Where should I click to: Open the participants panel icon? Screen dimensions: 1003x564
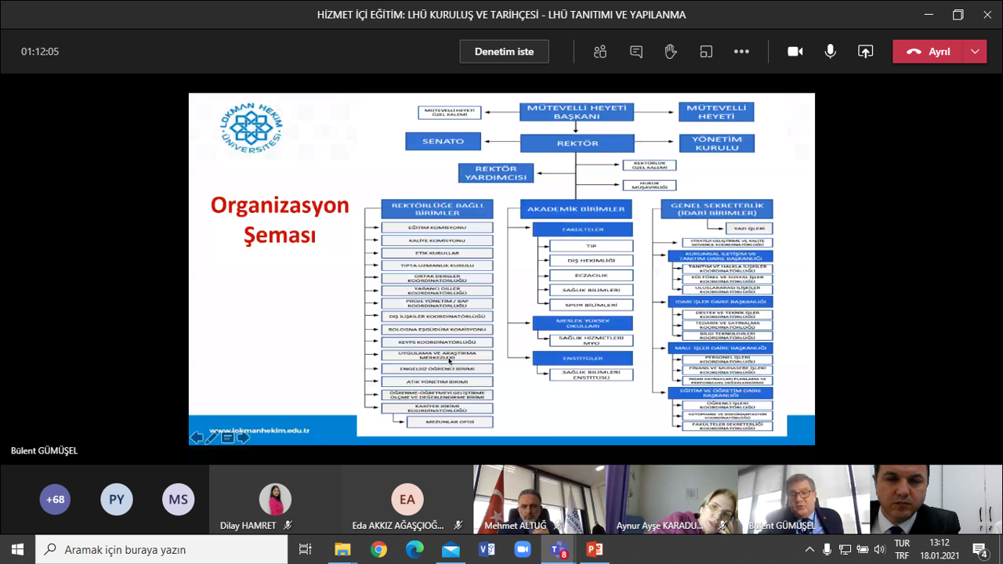pos(600,52)
